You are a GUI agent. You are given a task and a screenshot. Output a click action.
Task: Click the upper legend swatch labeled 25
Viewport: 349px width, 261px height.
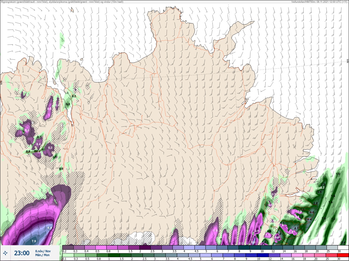tap(332, 248)
